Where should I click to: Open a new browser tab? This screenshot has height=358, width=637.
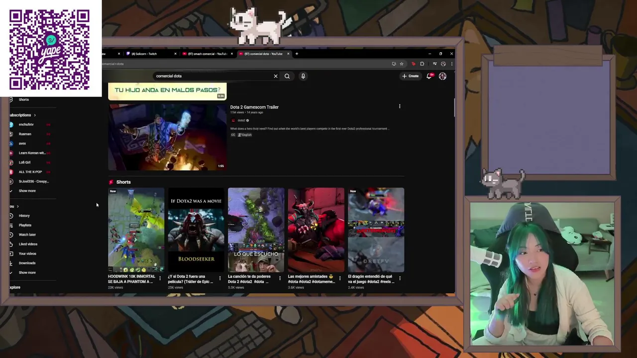(x=297, y=54)
